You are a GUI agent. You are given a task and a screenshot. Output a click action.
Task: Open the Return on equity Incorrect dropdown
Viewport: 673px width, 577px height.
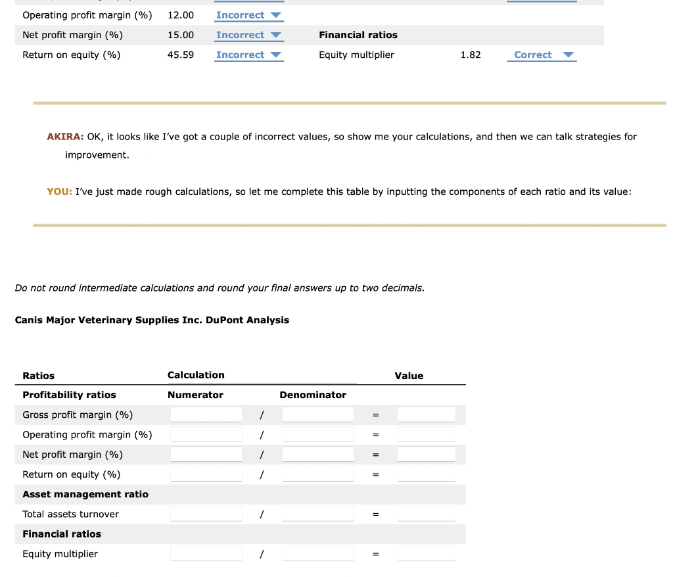tap(249, 55)
